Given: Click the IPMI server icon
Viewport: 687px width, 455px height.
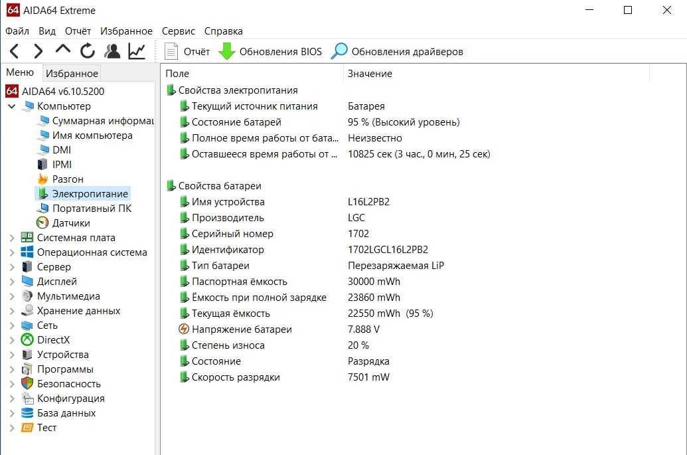Looking at the screenshot, I should tap(42, 164).
